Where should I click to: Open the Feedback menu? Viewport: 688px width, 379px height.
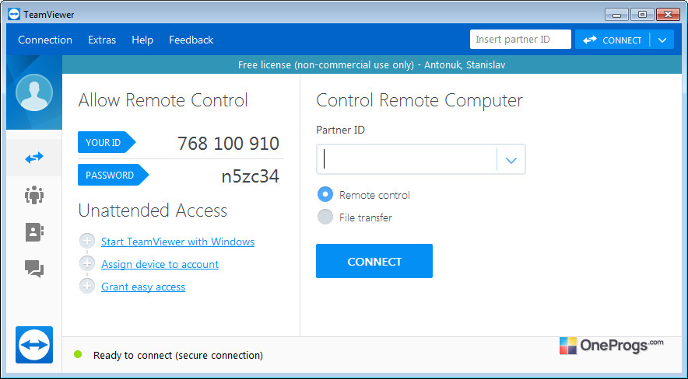(x=191, y=40)
